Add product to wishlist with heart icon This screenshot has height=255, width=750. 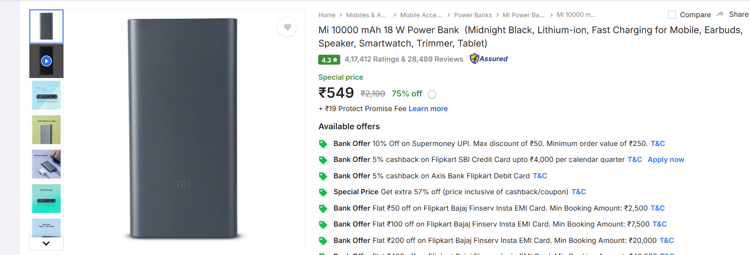[x=287, y=27]
